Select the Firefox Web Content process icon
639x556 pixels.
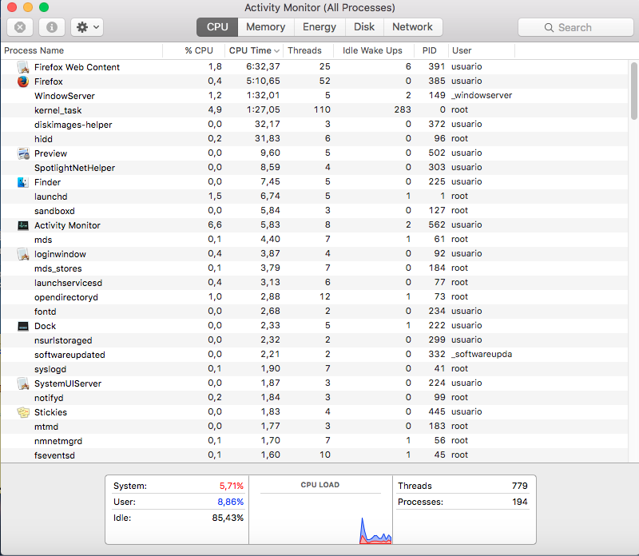tap(22, 66)
